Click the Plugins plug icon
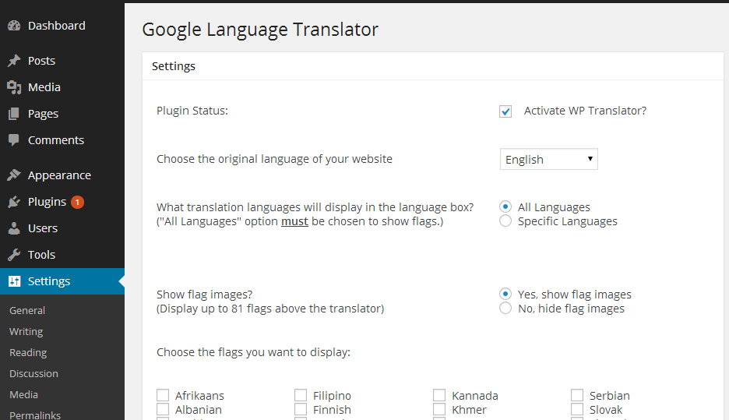Screen dimensions: 729x420 click(x=14, y=201)
